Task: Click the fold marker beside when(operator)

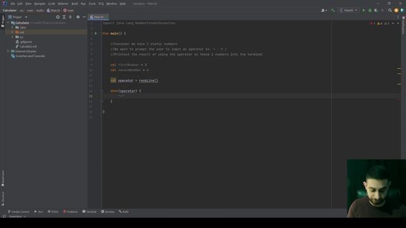Action: (x=102, y=91)
